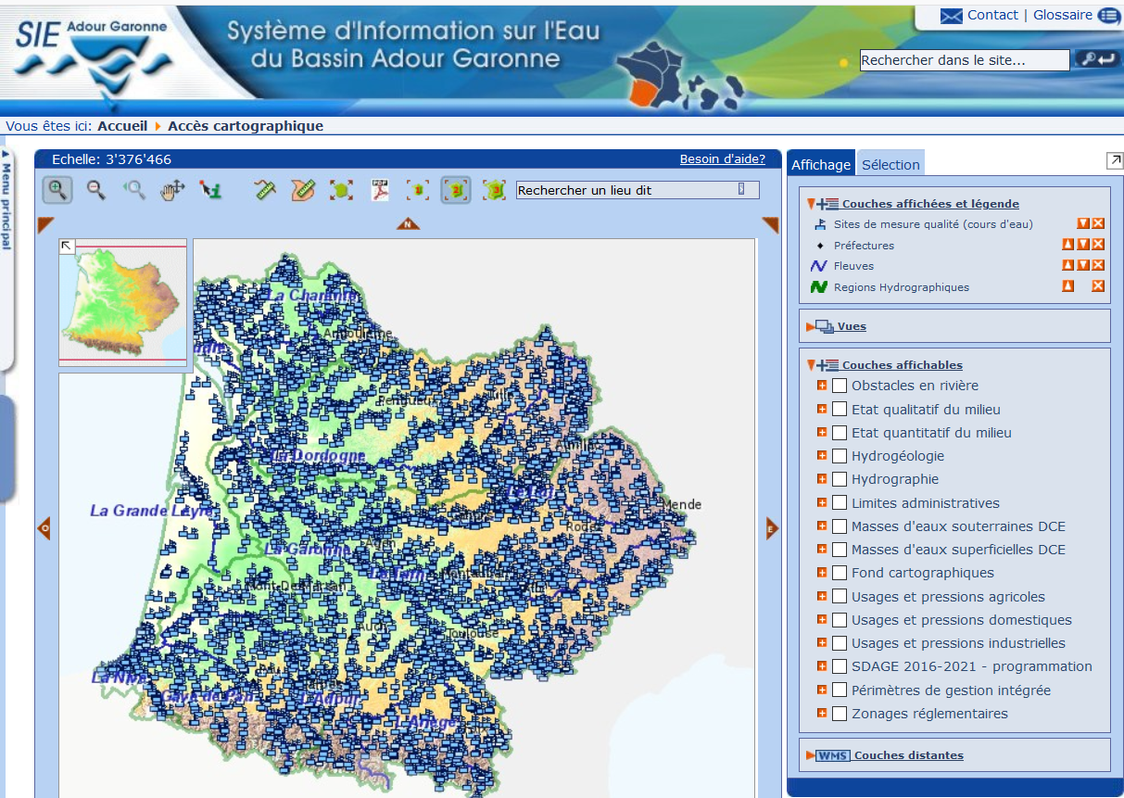Image resolution: width=1124 pixels, height=798 pixels.
Task: Click the Glossaire link
Action: [1062, 15]
